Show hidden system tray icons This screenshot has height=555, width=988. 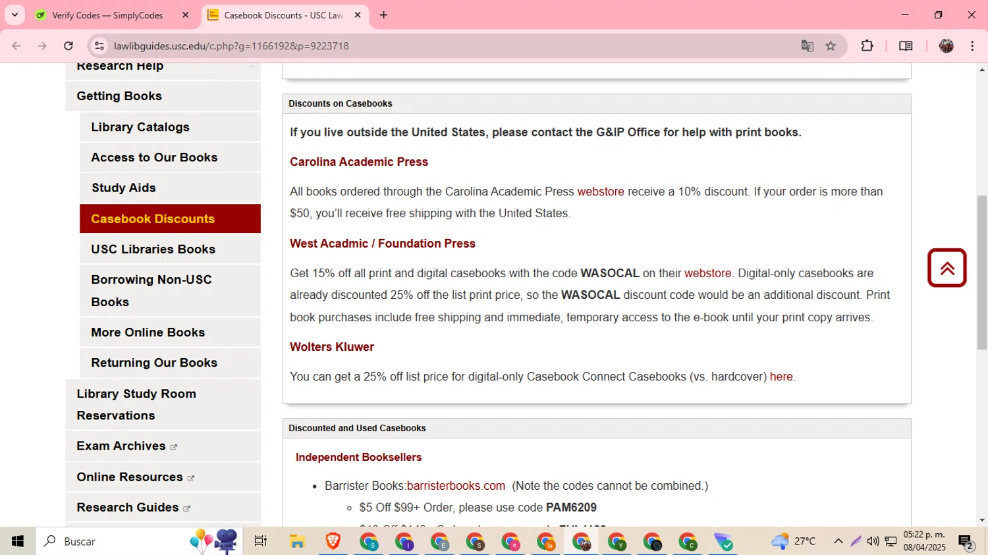pos(838,541)
